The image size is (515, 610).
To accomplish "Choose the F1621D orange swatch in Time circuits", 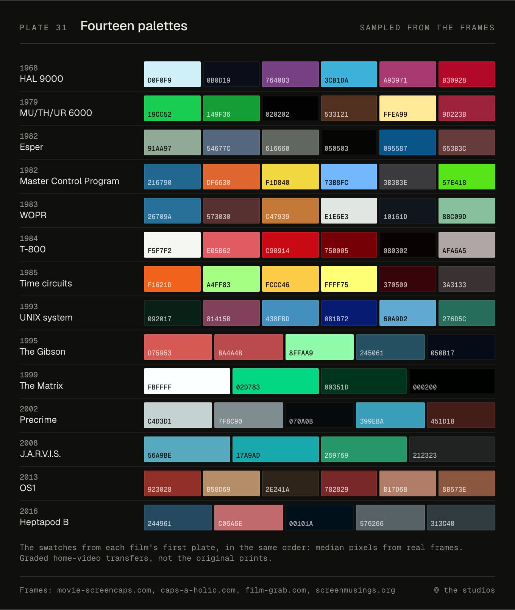I will [x=172, y=279].
